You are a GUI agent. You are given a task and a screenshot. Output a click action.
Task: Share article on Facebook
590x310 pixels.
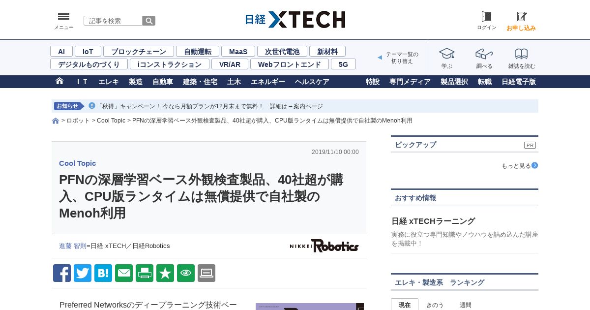coord(62,273)
